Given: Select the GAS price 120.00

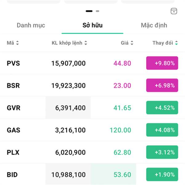Looking at the screenshot, I should 120,130.
